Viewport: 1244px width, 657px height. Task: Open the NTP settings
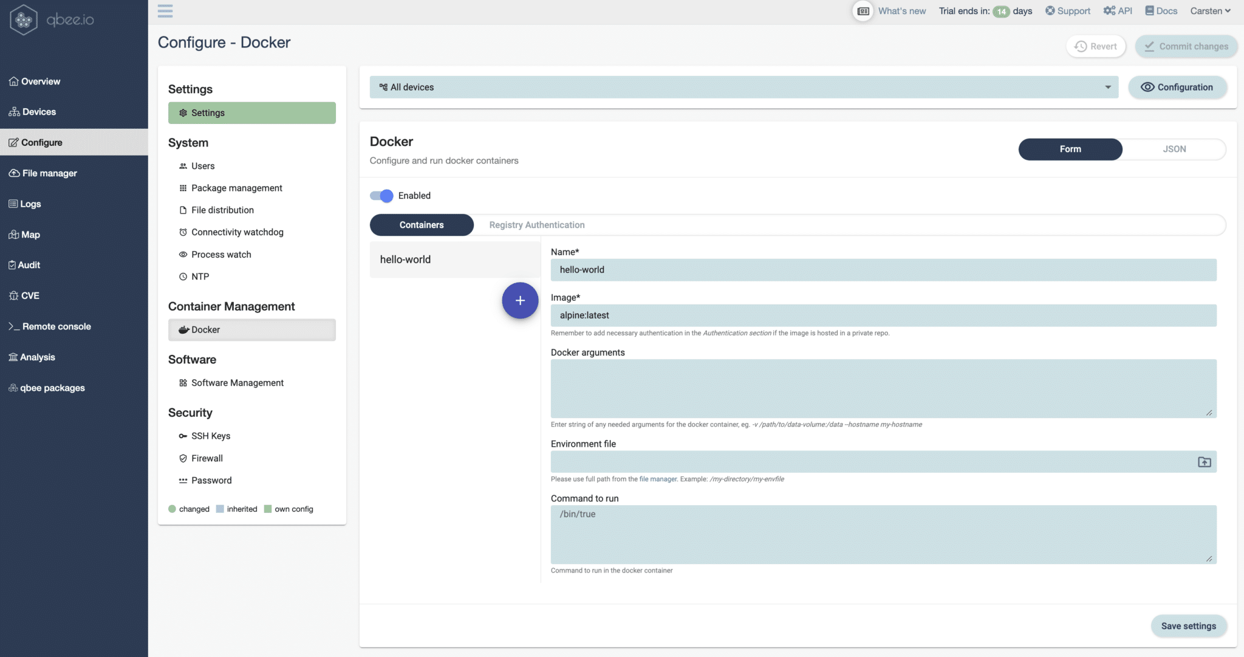[251, 277]
